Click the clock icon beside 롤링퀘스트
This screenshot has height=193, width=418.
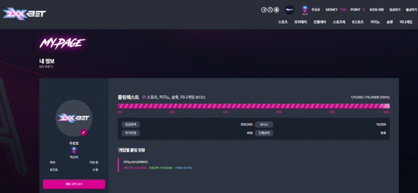(x=144, y=97)
